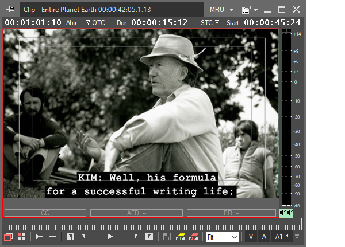
Task: Open the Fit zoom dropdown
Action: (x=223, y=237)
